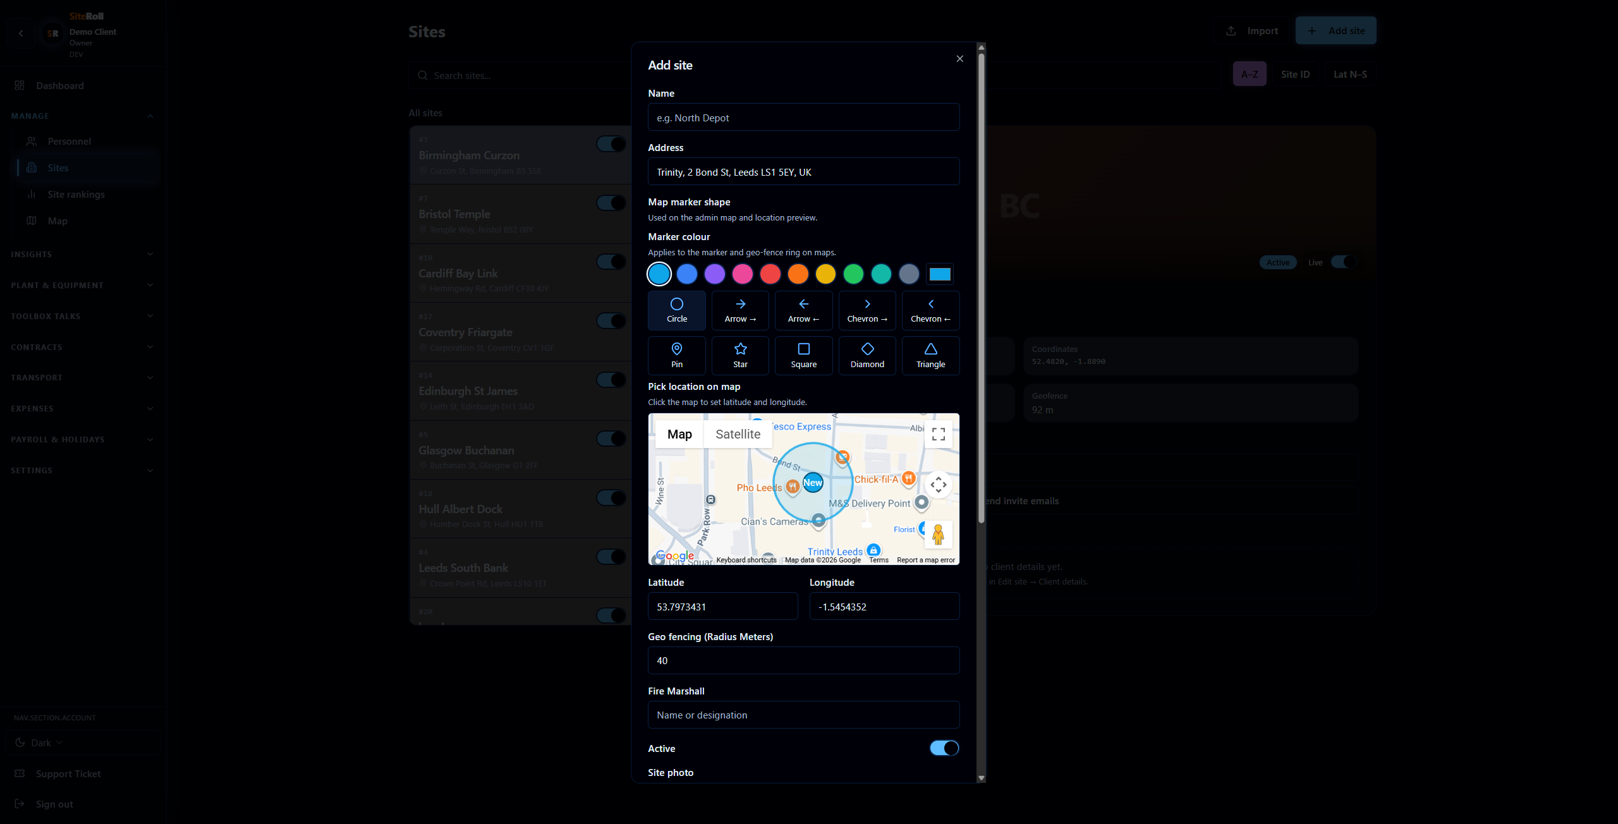1618x824 pixels.
Task: Pick the Diamond marker shape
Action: tap(867, 355)
